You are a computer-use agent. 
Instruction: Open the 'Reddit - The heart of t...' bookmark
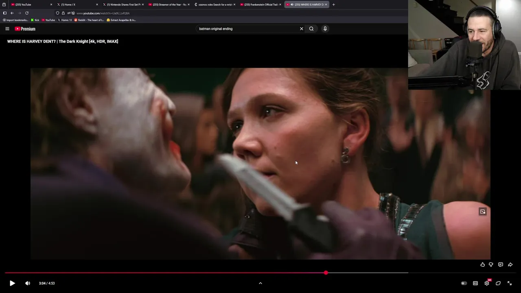[89, 20]
